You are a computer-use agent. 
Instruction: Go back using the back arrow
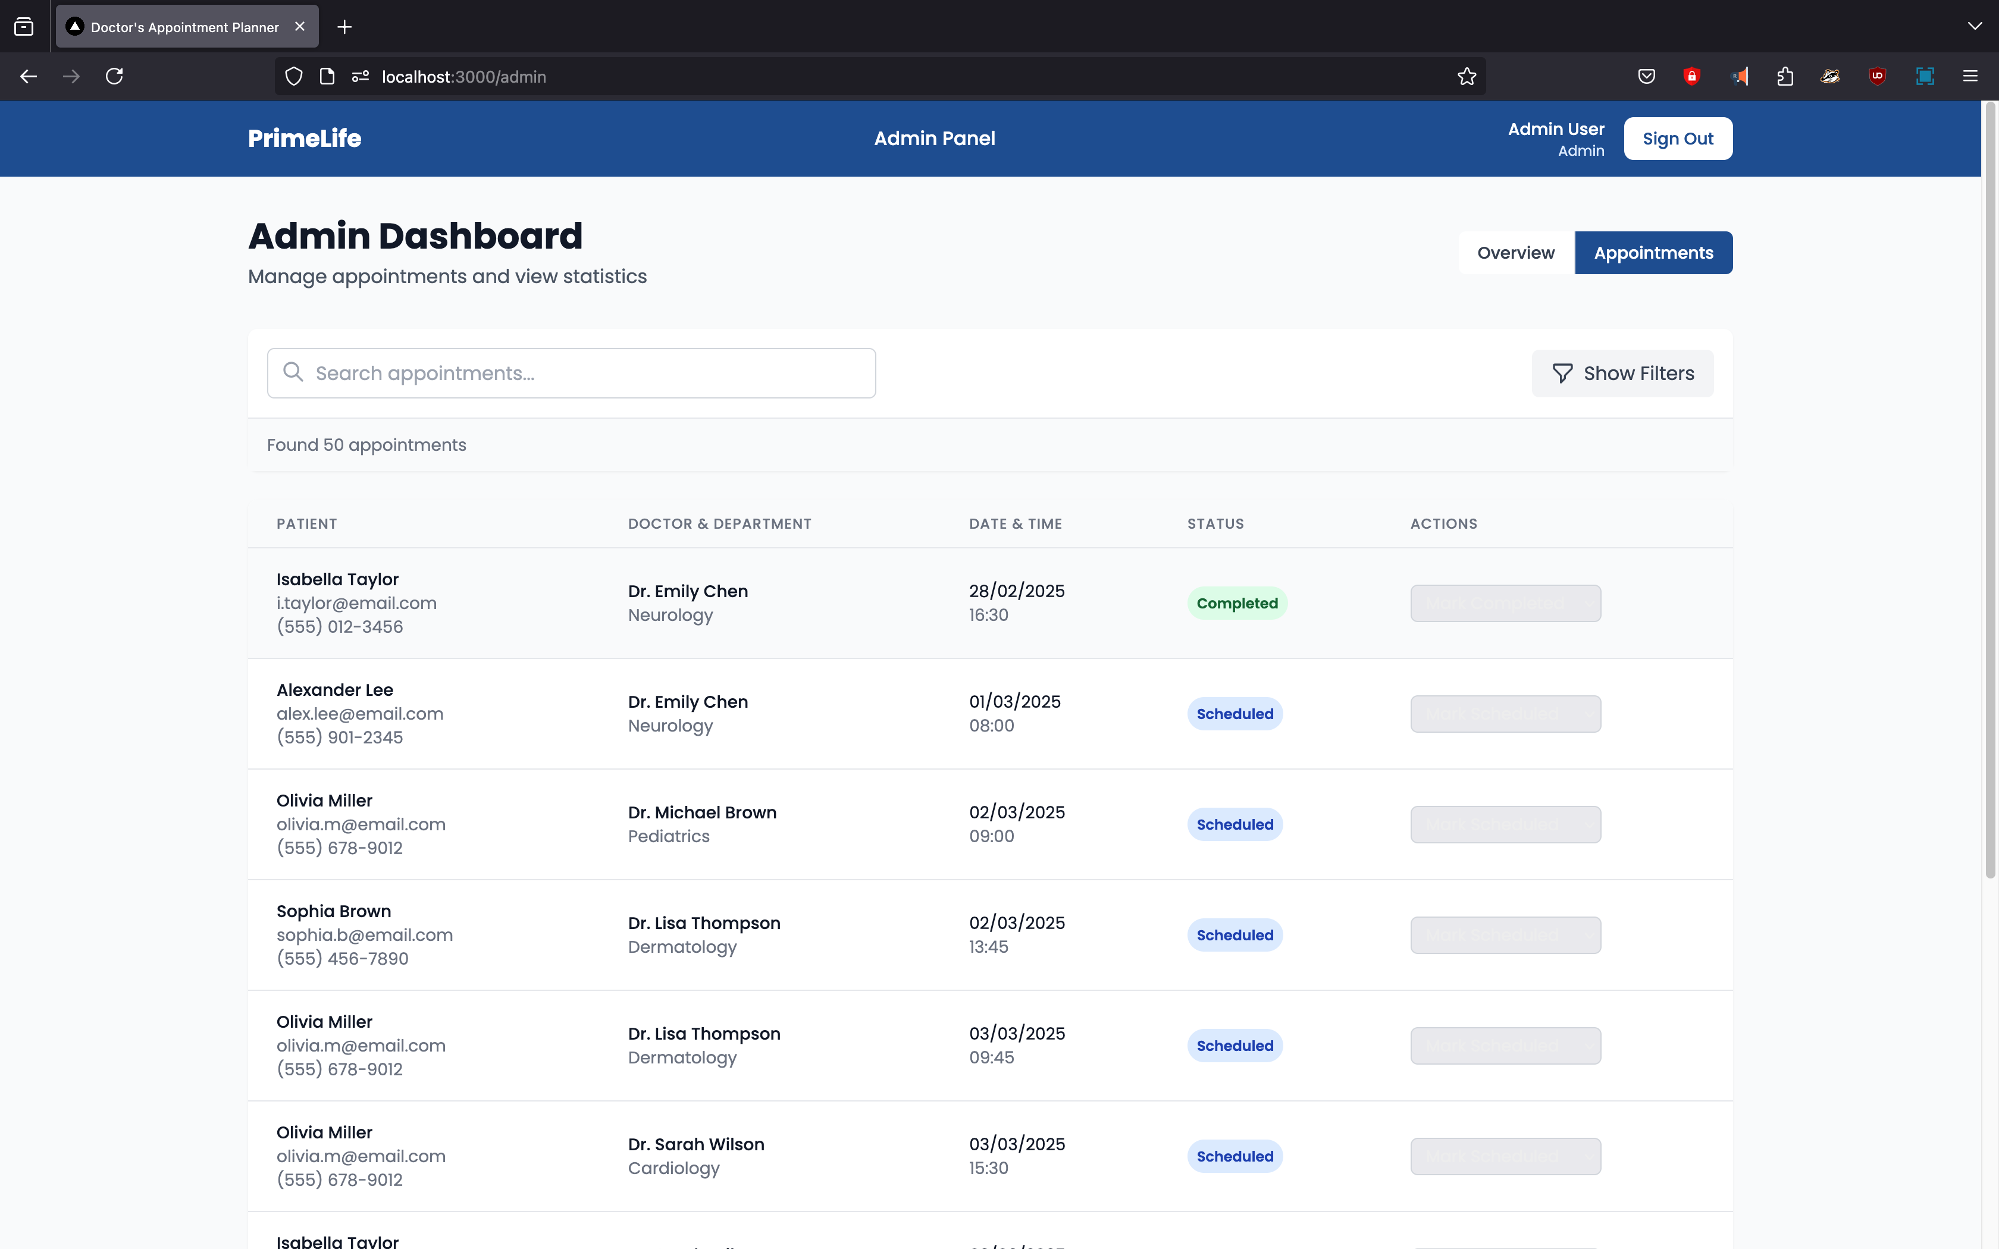pos(29,77)
